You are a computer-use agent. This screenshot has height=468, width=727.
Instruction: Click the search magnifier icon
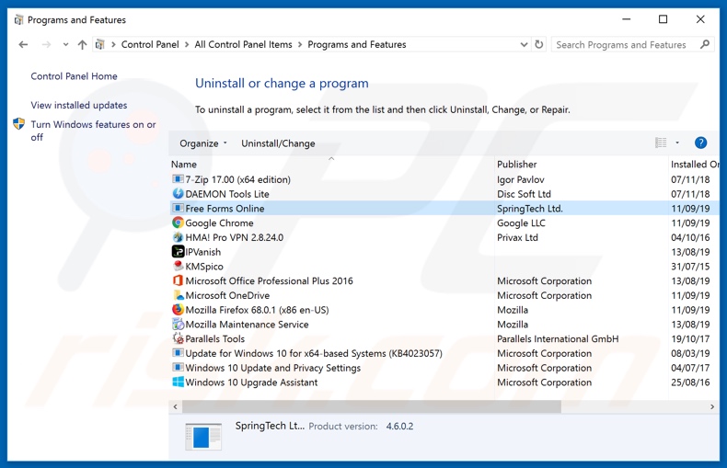705,44
